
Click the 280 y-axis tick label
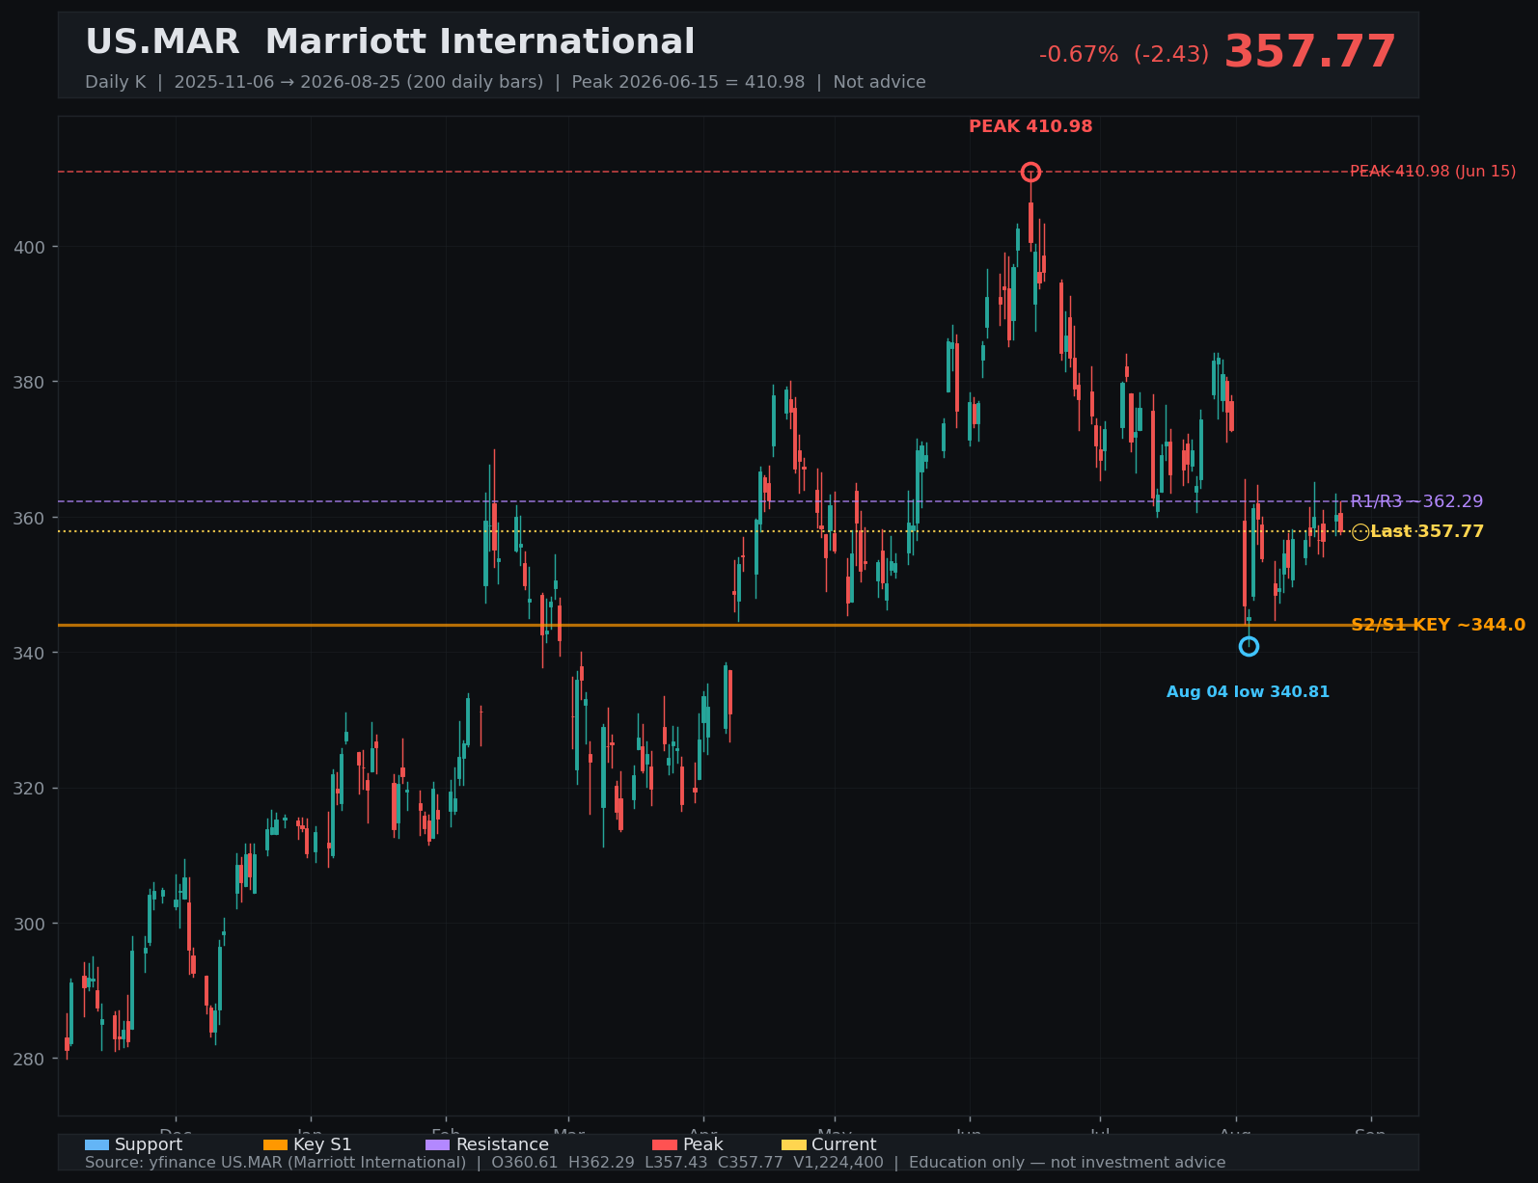[29, 1059]
